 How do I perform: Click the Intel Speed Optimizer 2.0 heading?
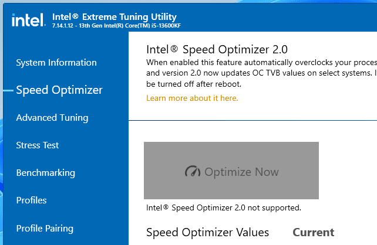[217, 49]
